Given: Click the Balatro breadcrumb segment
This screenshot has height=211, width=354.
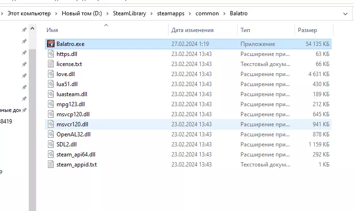Looking at the screenshot, I should [239, 13].
